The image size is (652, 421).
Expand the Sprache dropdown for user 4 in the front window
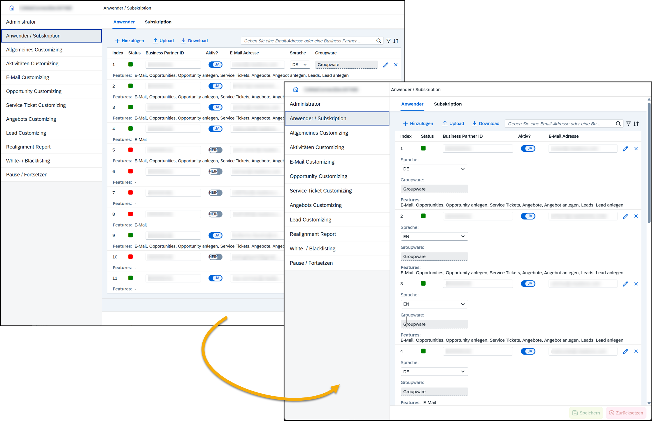click(x=434, y=372)
